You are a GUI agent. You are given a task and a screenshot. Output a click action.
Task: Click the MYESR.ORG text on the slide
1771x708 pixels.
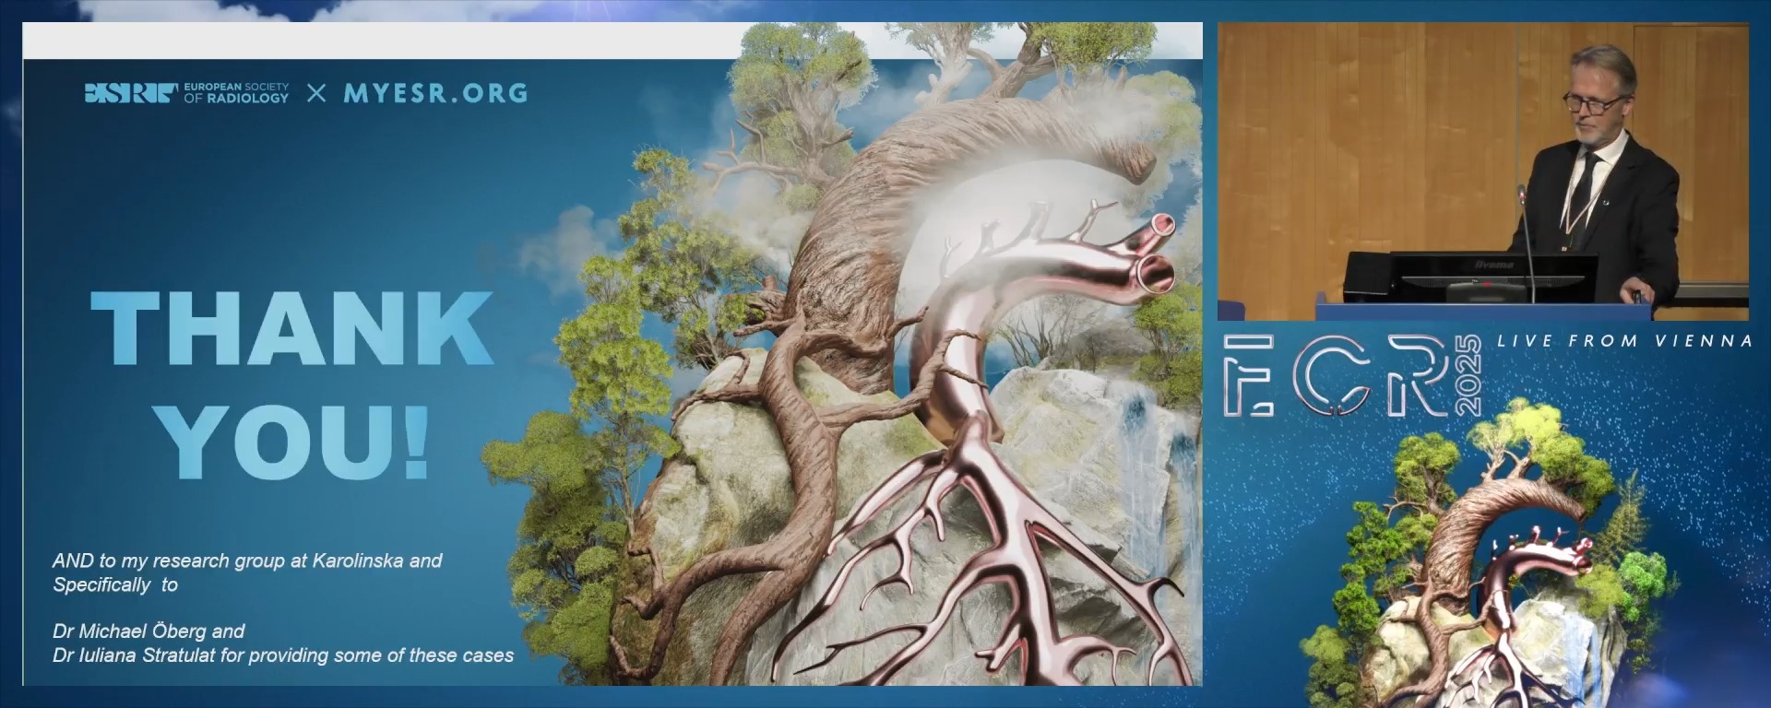coord(435,93)
